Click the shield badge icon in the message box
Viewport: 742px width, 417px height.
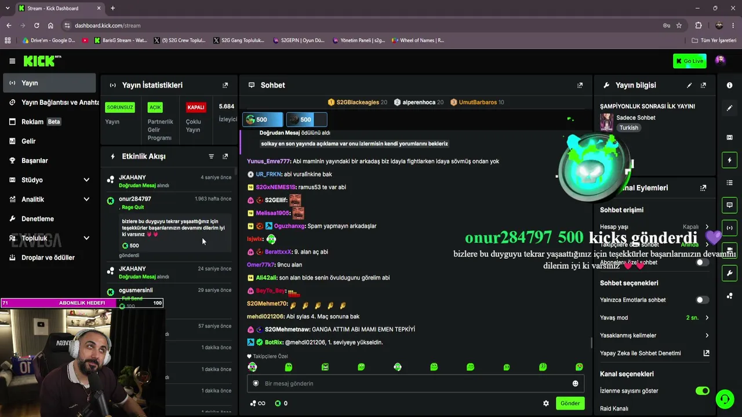click(x=256, y=383)
